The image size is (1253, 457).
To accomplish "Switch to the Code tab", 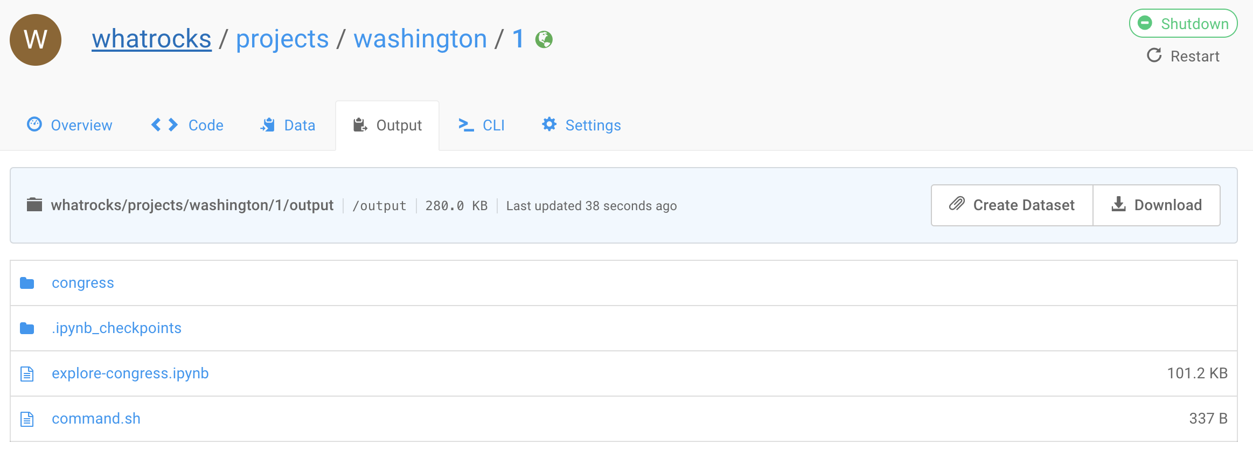I will pos(187,125).
